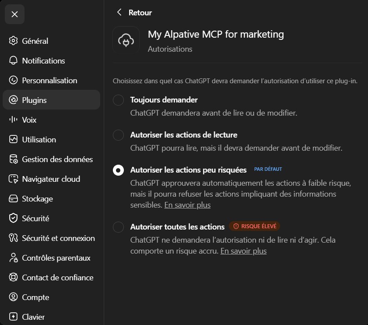This screenshot has height=325, width=368.
Task: Click the Toujours demander option title
Action: click(164, 100)
